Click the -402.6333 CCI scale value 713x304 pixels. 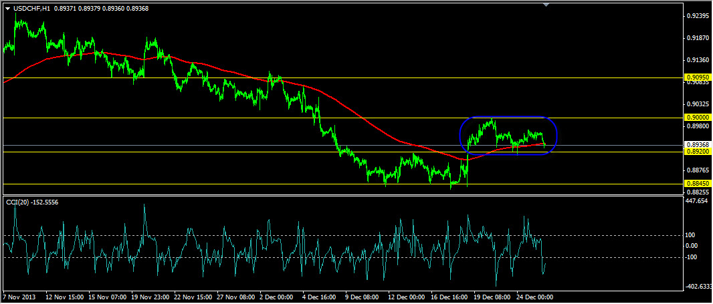pos(699,286)
